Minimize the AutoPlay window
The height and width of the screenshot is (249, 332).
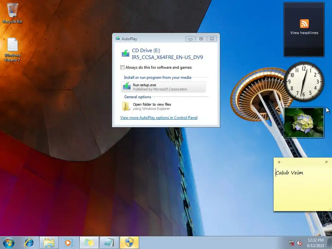[x=190, y=39]
